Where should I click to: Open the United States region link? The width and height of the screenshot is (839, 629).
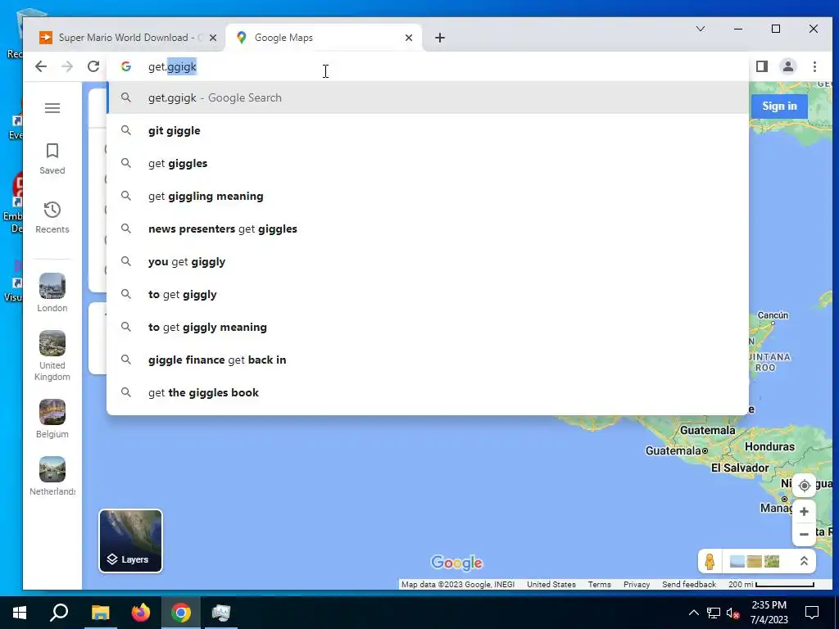coord(551,584)
